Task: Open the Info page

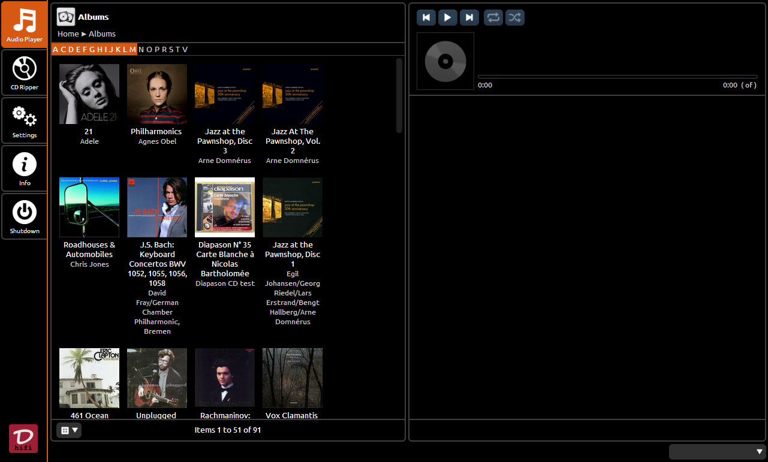Action: click(x=25, y=168)
